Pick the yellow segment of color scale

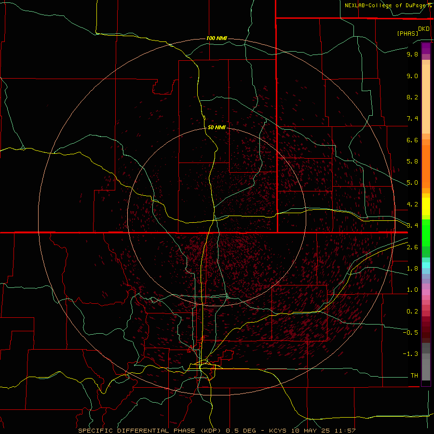(426, 206)
